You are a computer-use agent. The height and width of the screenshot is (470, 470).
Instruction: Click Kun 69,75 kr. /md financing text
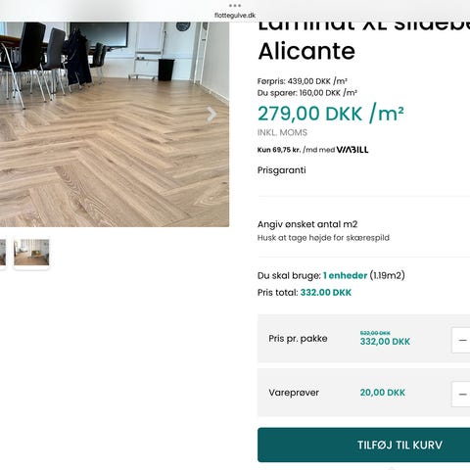296,150
